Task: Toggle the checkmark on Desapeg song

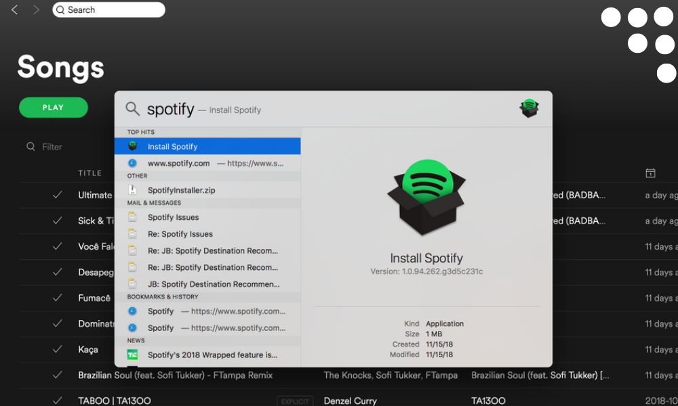Action: (57, 272)
